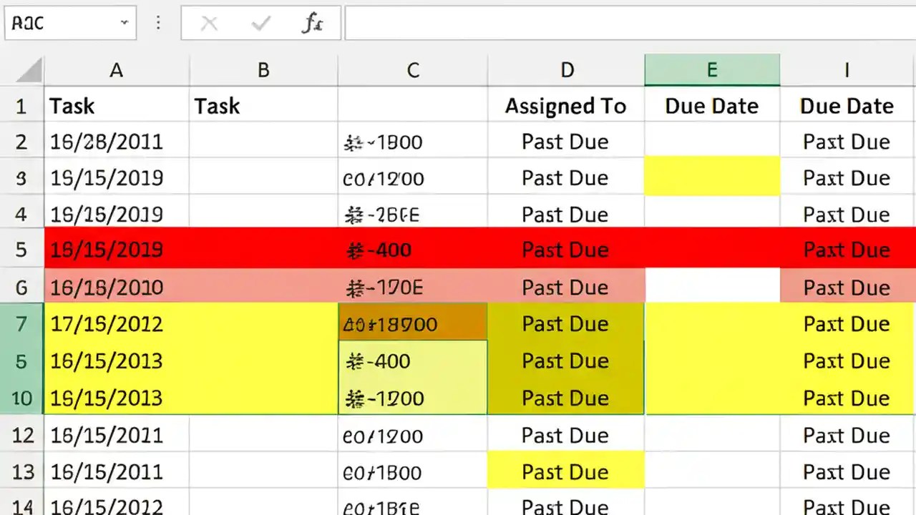Click the Insert Function fx icon
This screenshot has width=916, height=515.
pos(311,22)
